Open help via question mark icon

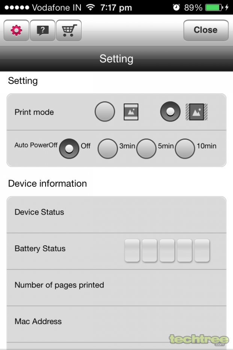point(42,30)
